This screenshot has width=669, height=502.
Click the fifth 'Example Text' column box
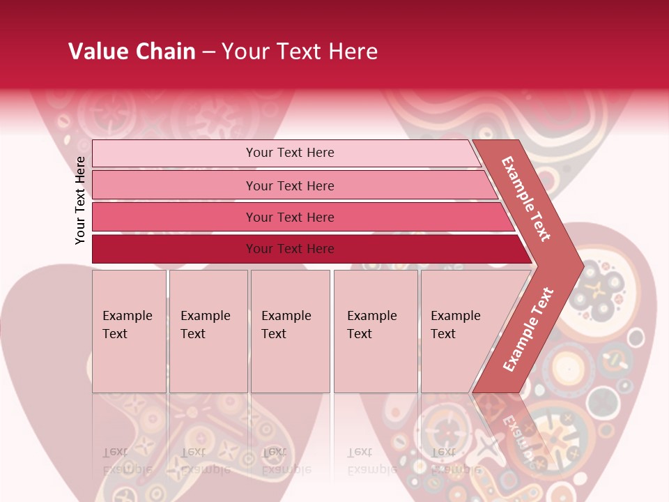(x=465, y=331)
